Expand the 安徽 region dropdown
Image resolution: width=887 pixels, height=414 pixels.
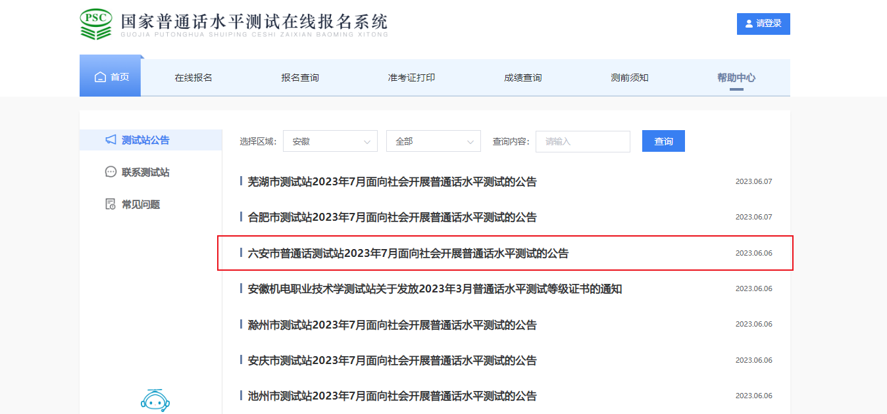[330, 141]
